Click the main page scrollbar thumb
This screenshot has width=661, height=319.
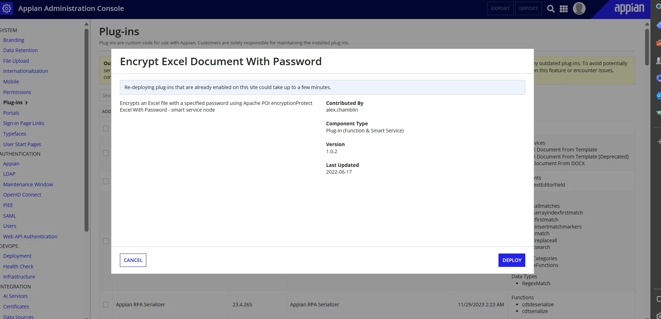coord(647,47)
